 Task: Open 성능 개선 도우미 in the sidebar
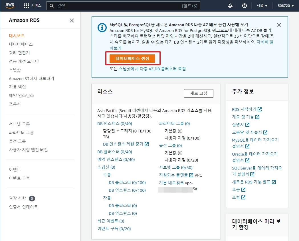(x=24, y=61)
